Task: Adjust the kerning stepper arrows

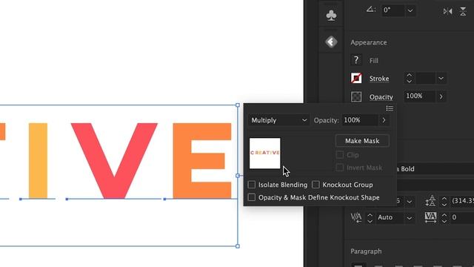Action: [370, 217]
